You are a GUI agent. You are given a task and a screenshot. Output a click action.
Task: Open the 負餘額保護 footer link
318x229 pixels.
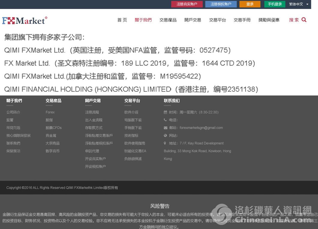(x=133, y=158)
